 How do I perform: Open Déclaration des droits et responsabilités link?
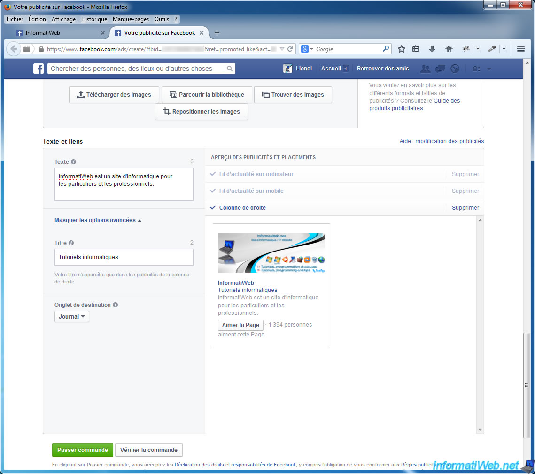(x=235, y=465)
